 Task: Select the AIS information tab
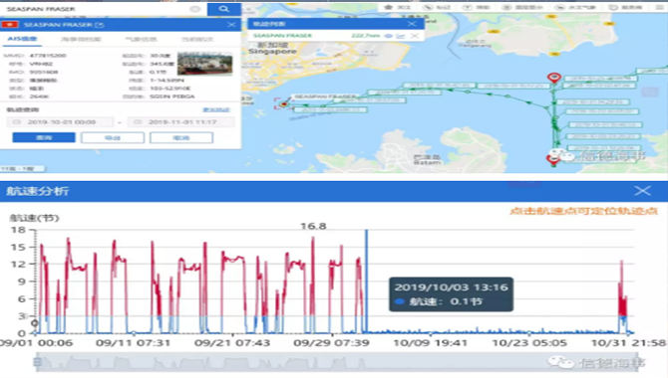point(22,39)
